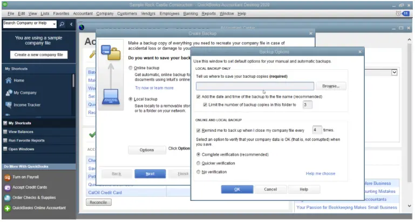Click the View Balances panel icon
The height and width of the screenshot is (222, 415).
coord(5,132)
